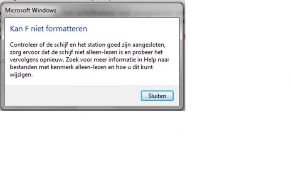Click the word 'wijzigen.' at message end

(x=21, y=75)
